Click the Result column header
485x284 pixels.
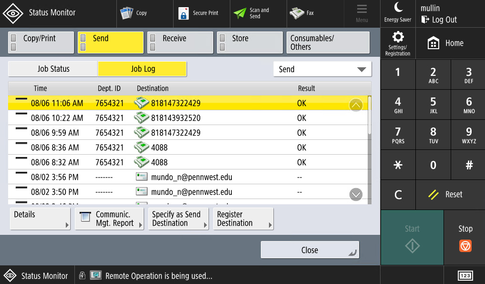(306, 88)
